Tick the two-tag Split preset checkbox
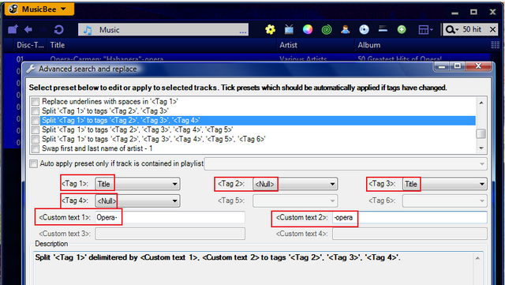Screen dimensions: 505x285 (x=36, y=111)
